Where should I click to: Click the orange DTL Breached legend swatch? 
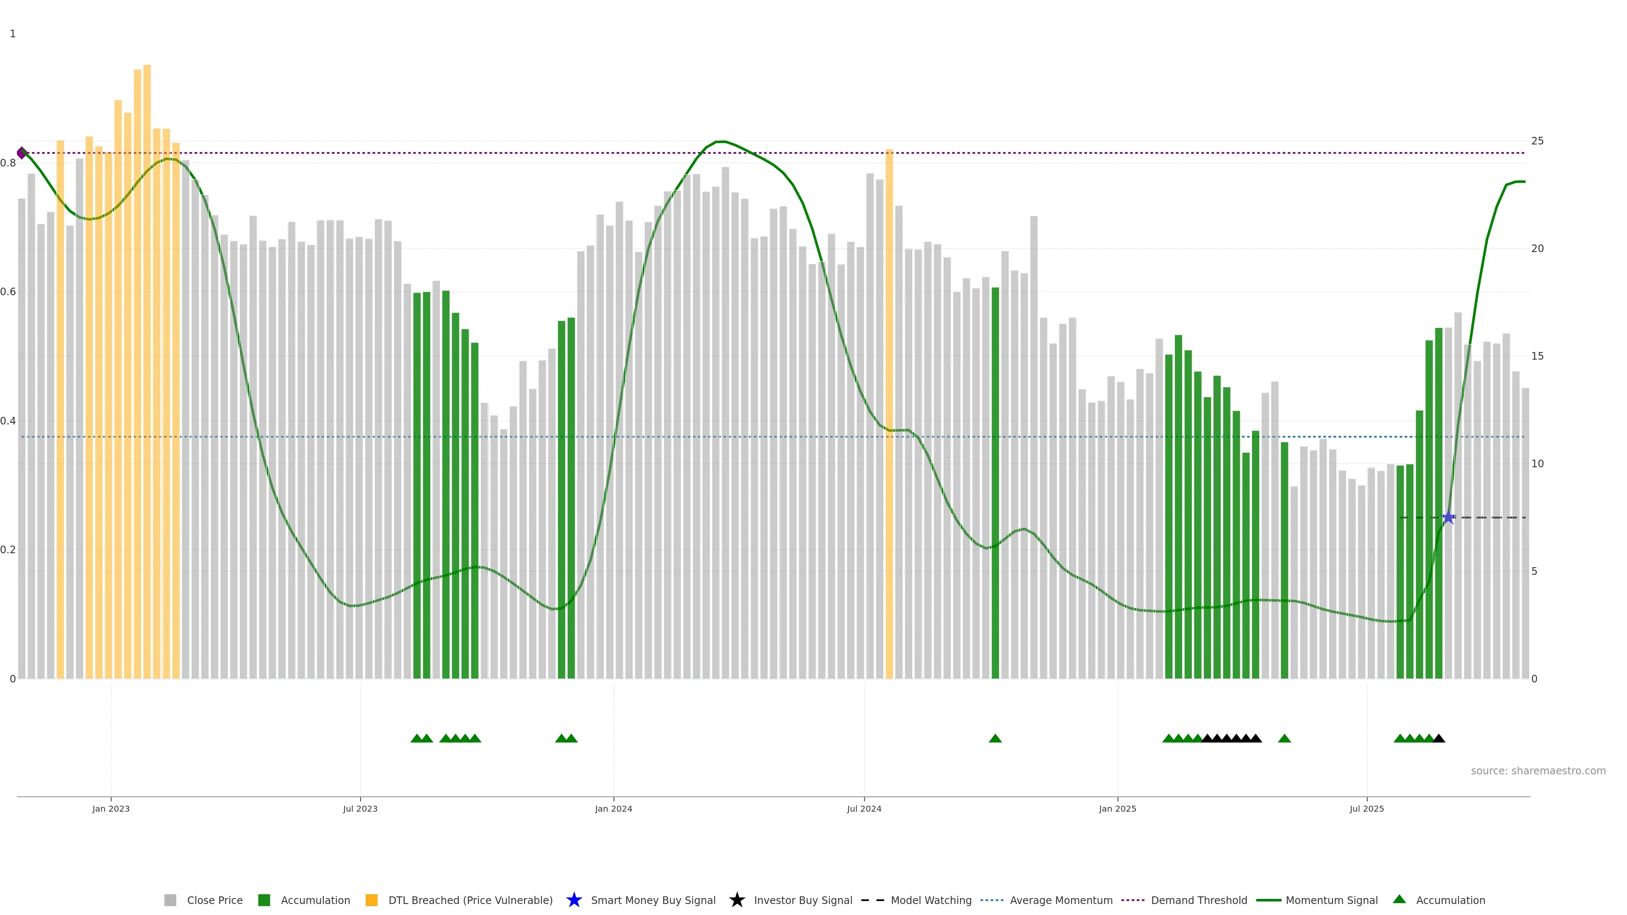point(372,900)
